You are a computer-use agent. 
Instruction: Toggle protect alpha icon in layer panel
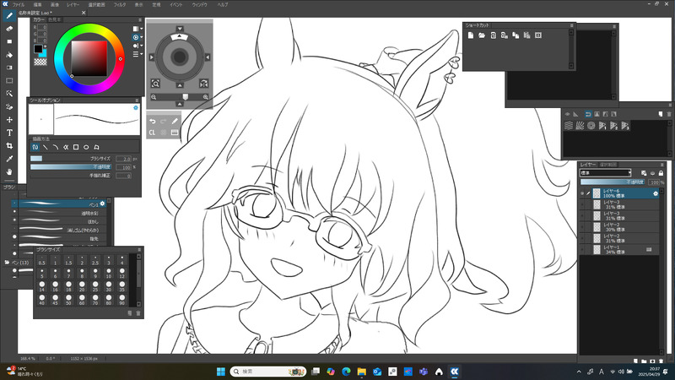(644, 173)
